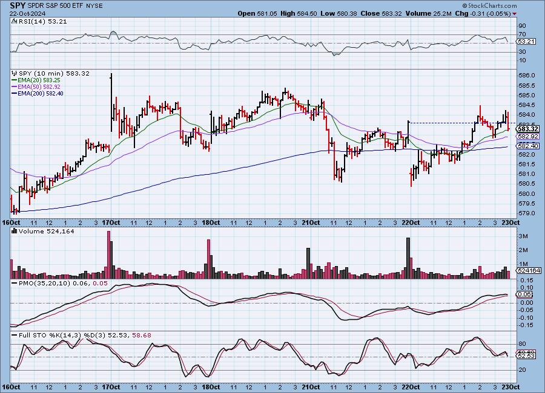Click the 'Volume 524,164' panel label
This screenshot has width=545, height=393.
pyautogui.click(x=46, y=231)
